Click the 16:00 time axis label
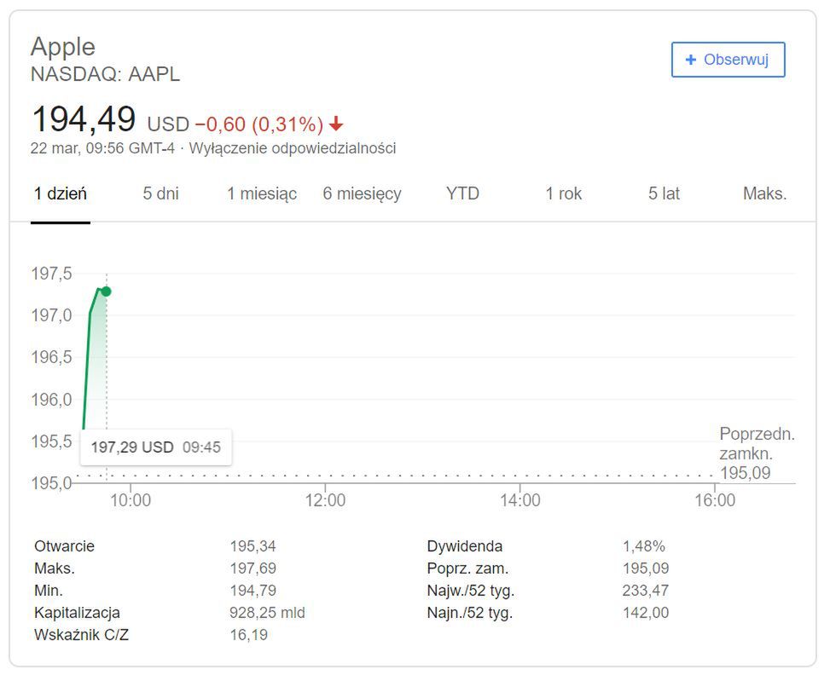The height and width of the screenshot is (675, 824). tap(715, 500)
